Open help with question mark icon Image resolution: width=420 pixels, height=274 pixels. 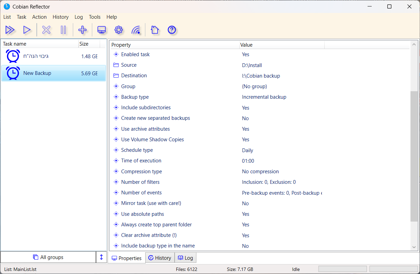(172, 30)
